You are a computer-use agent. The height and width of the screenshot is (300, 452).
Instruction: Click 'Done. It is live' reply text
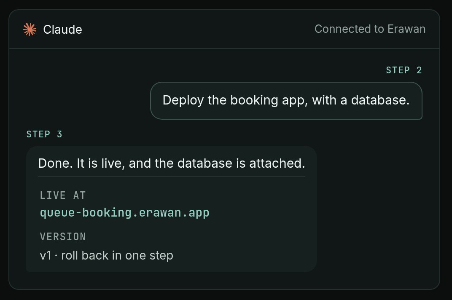172,163
